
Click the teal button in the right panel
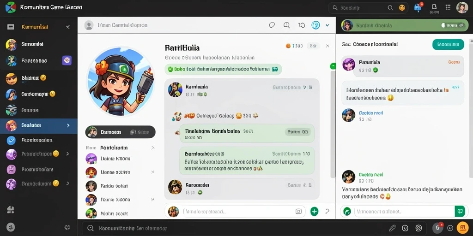tap(448, 45)
